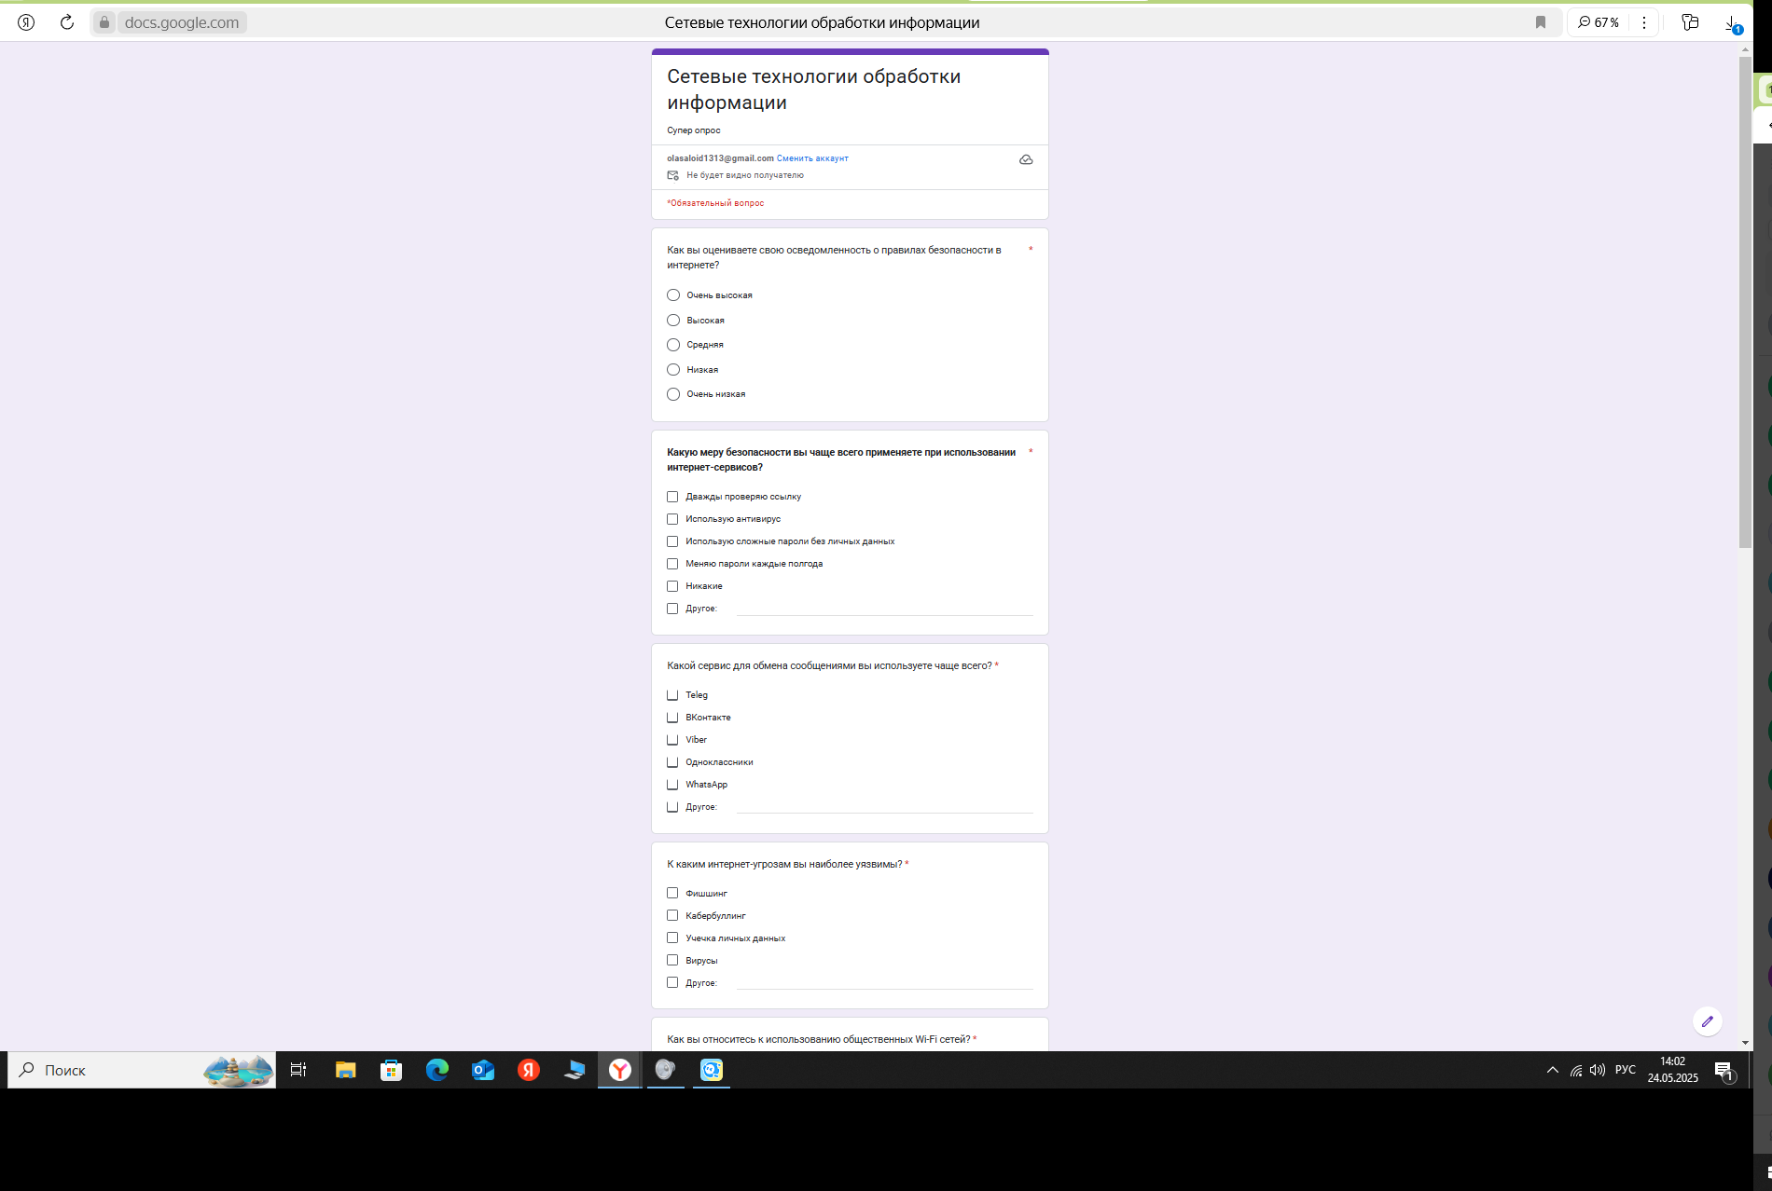Check the 'Использую антивирус' checkbox

(672, 519)
